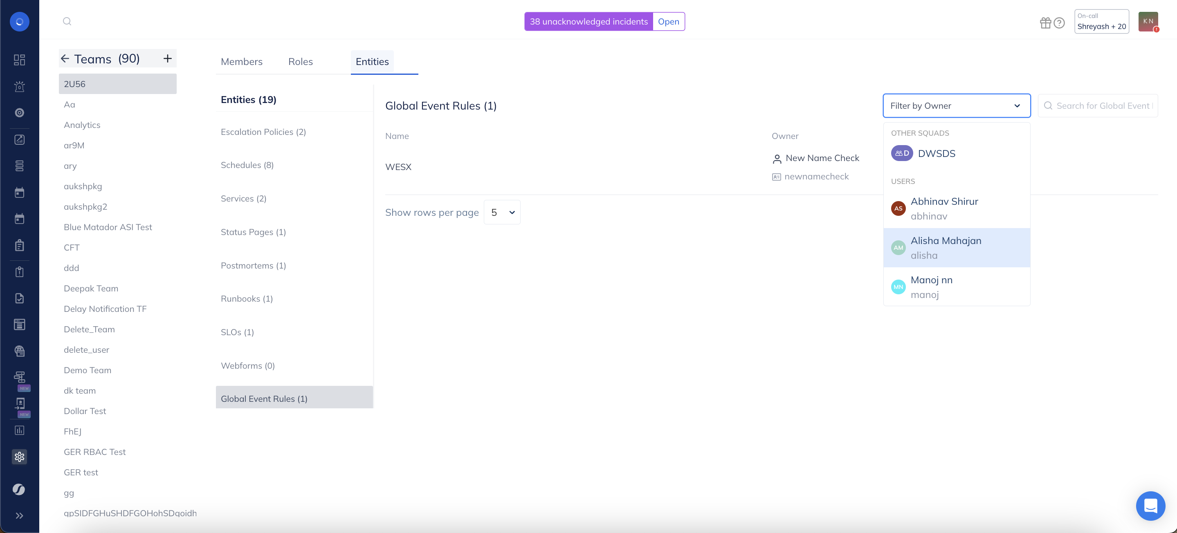The height and width of the screenshot is (533, 1177).
Task: Switch to the Members tab
Action: tap(241, 62)
